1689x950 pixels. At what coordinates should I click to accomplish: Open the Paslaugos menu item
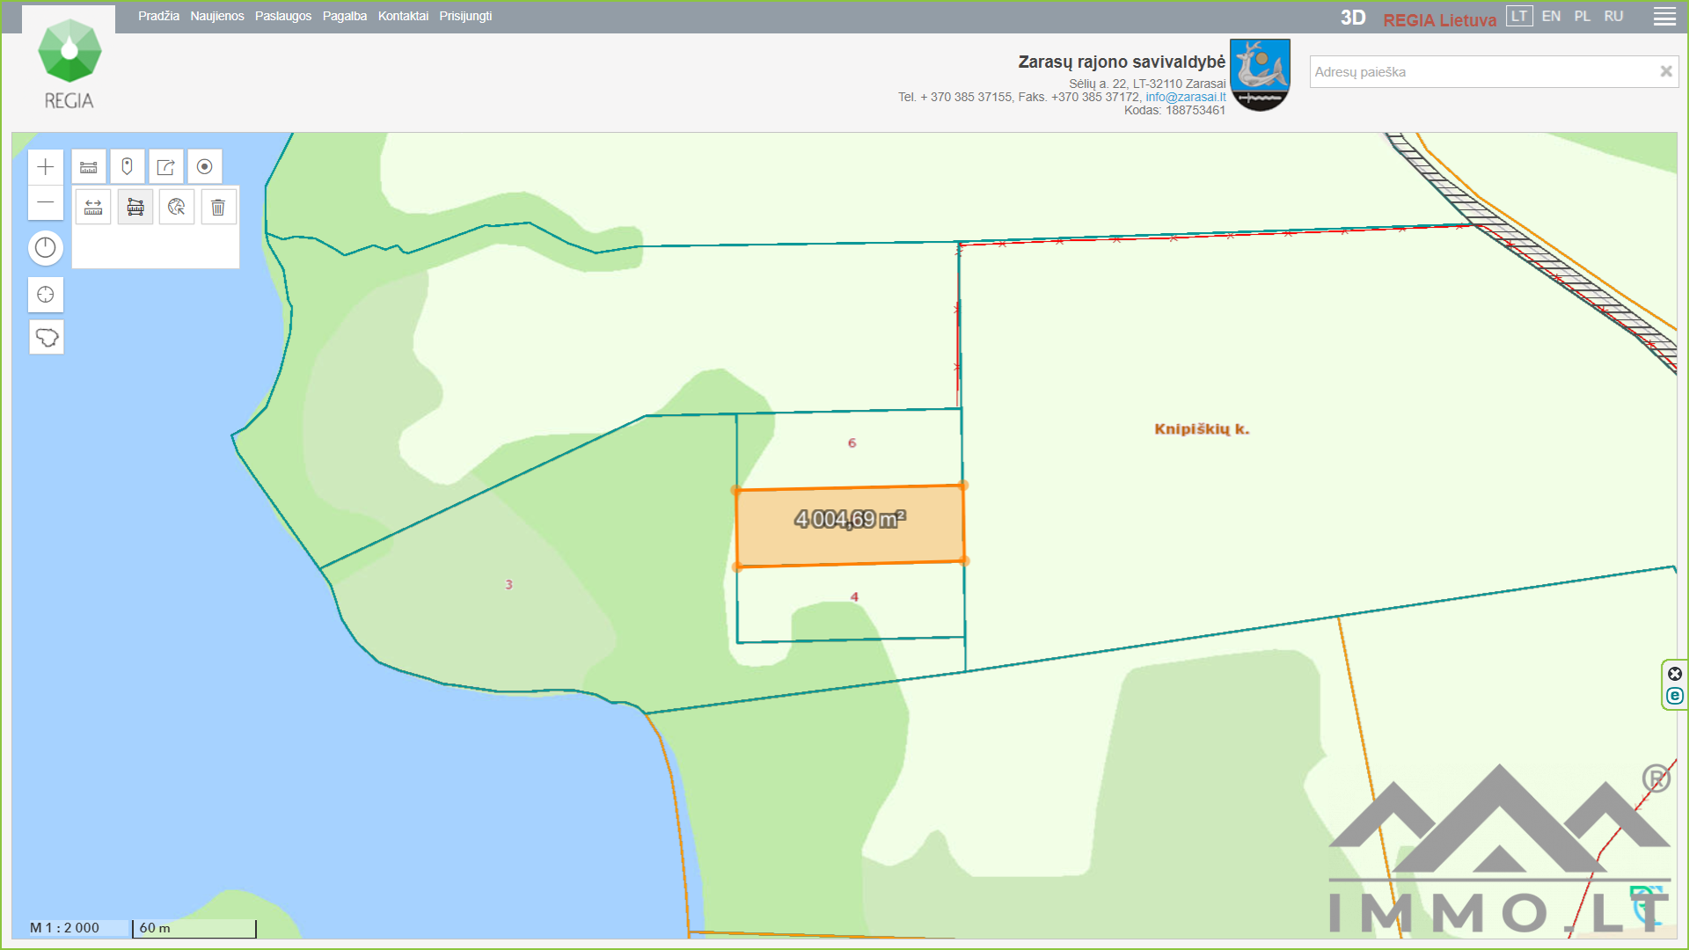283,16
